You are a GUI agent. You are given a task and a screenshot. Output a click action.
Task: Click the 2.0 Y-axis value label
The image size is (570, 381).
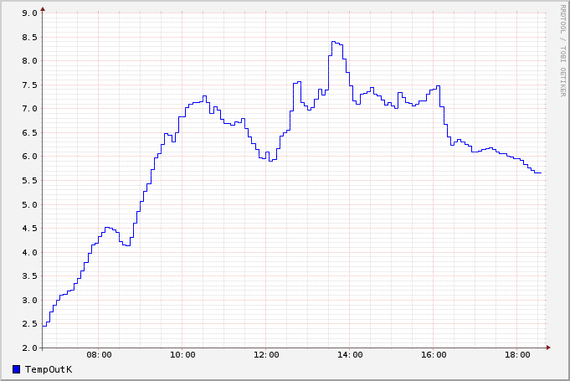29,348
